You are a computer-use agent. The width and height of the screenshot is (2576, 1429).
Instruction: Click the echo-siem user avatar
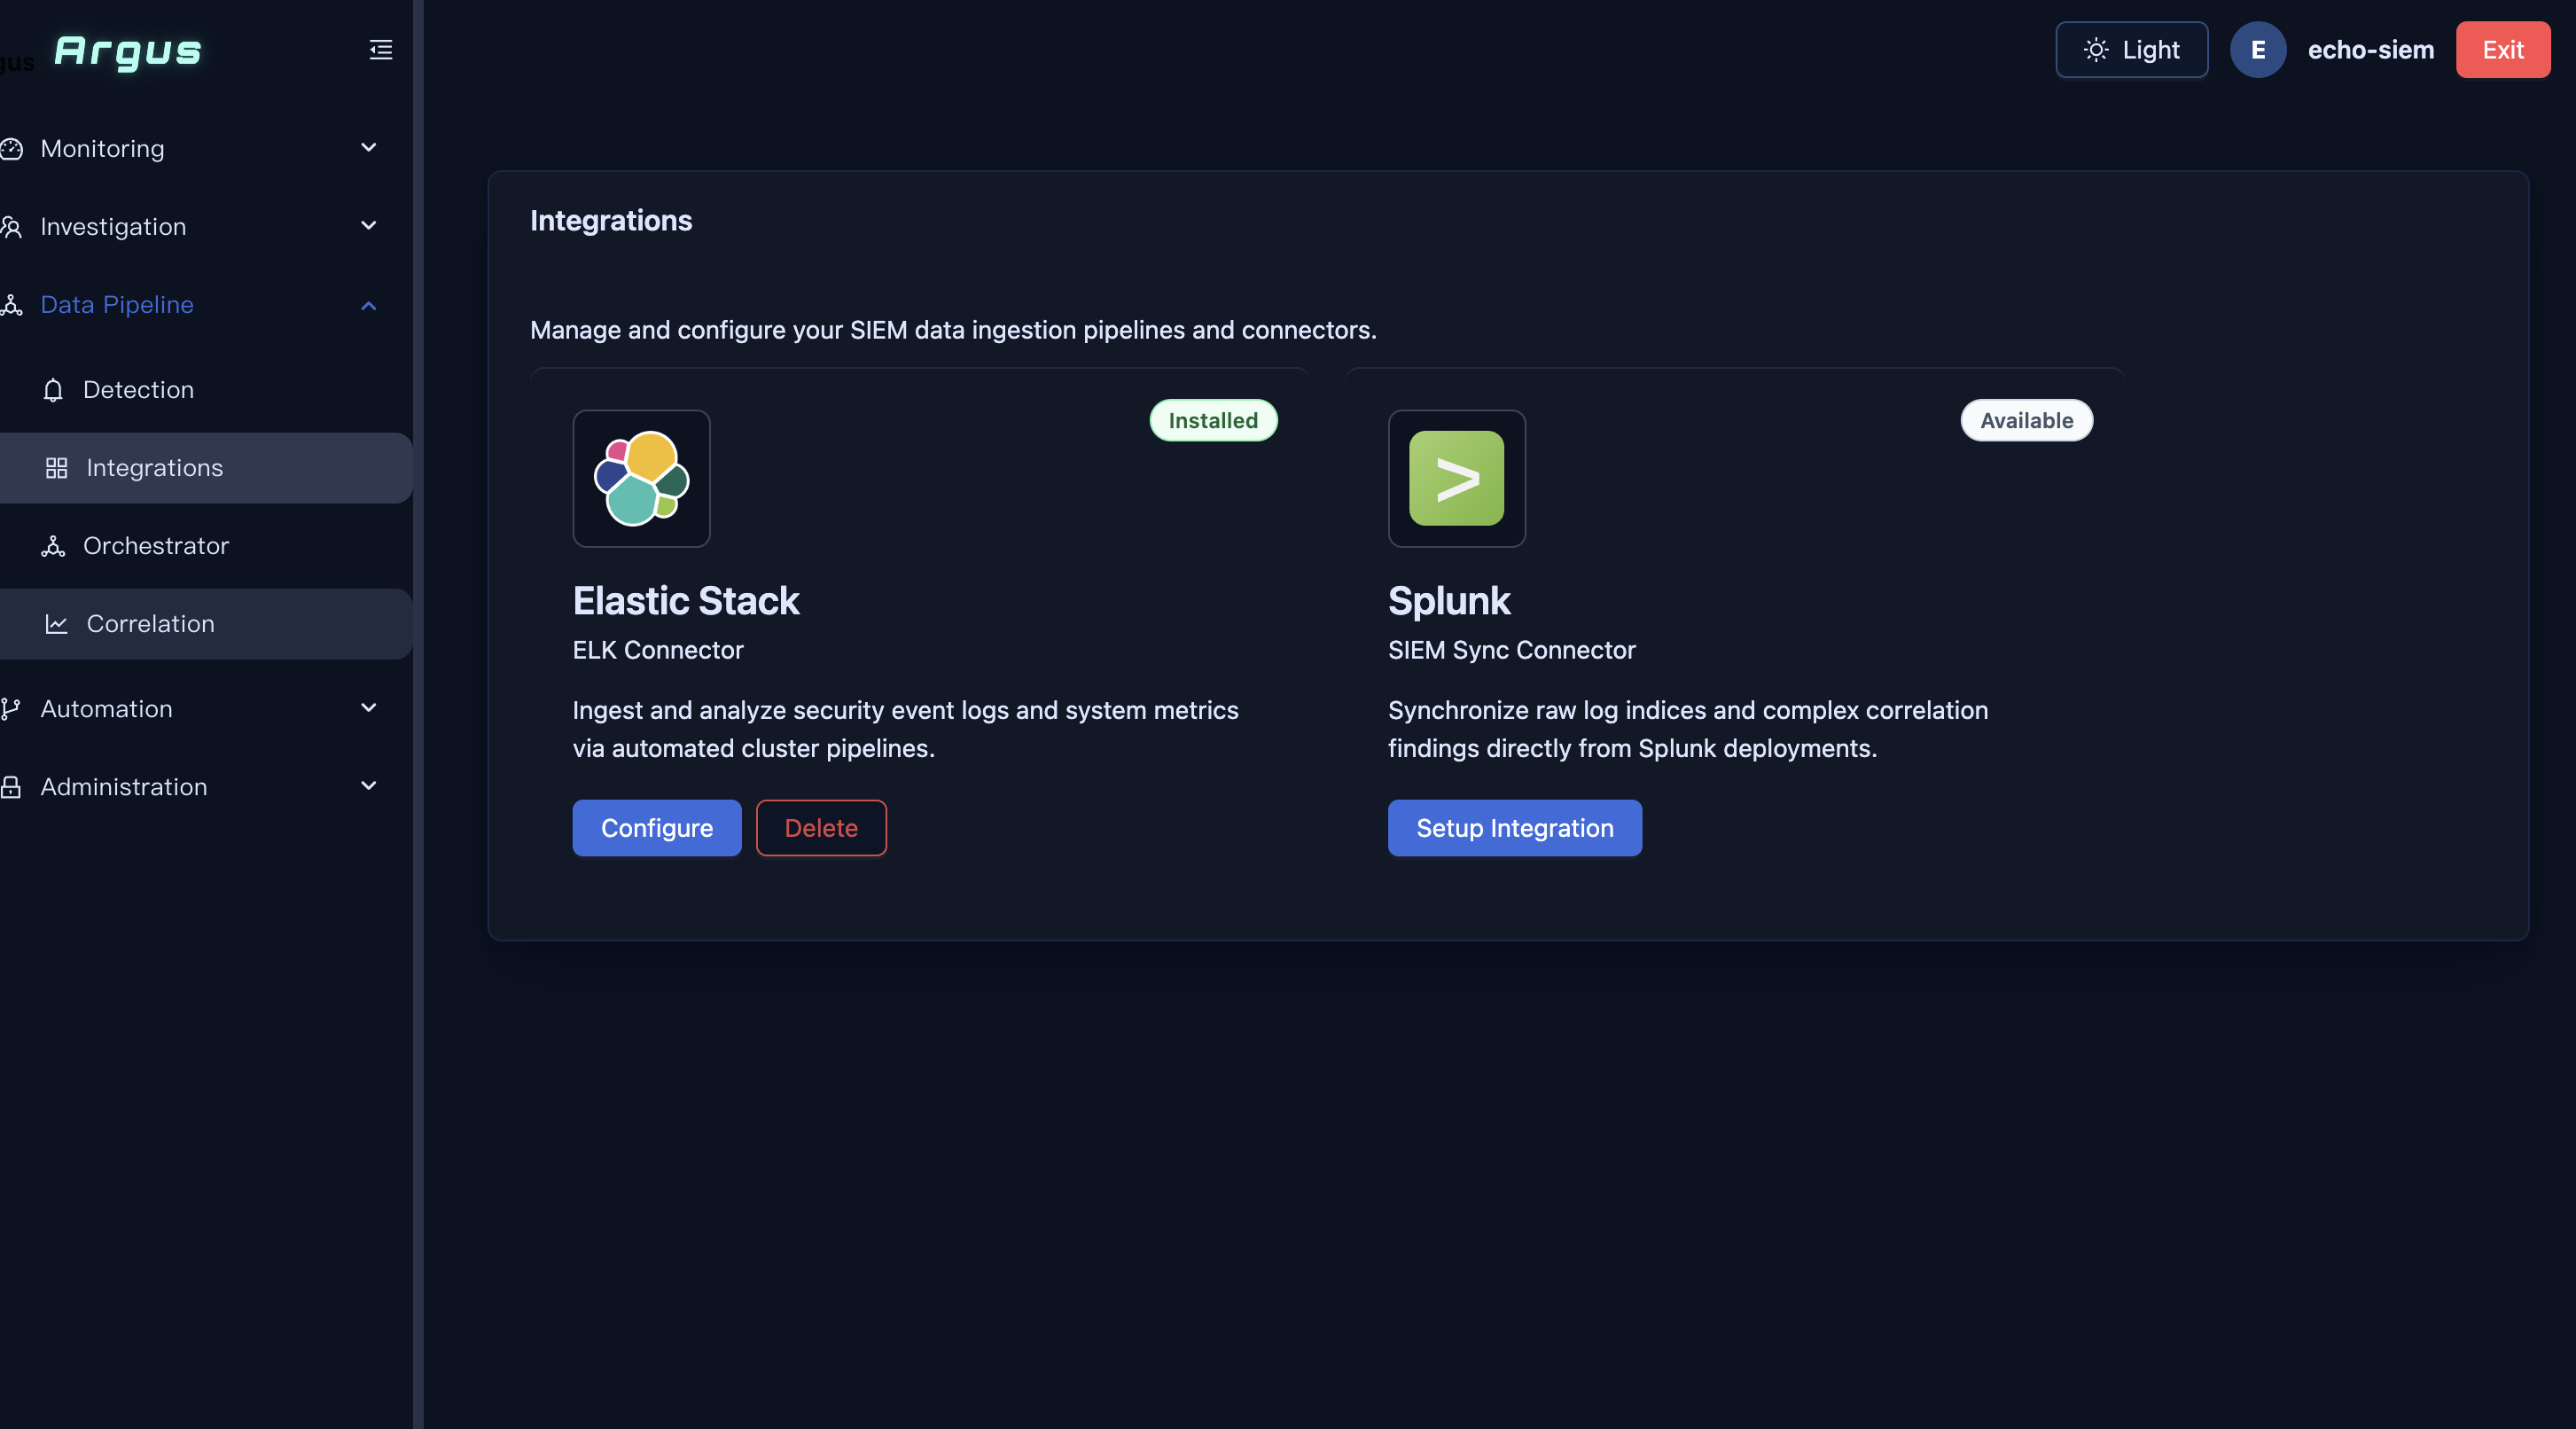tap(2257, 50)
